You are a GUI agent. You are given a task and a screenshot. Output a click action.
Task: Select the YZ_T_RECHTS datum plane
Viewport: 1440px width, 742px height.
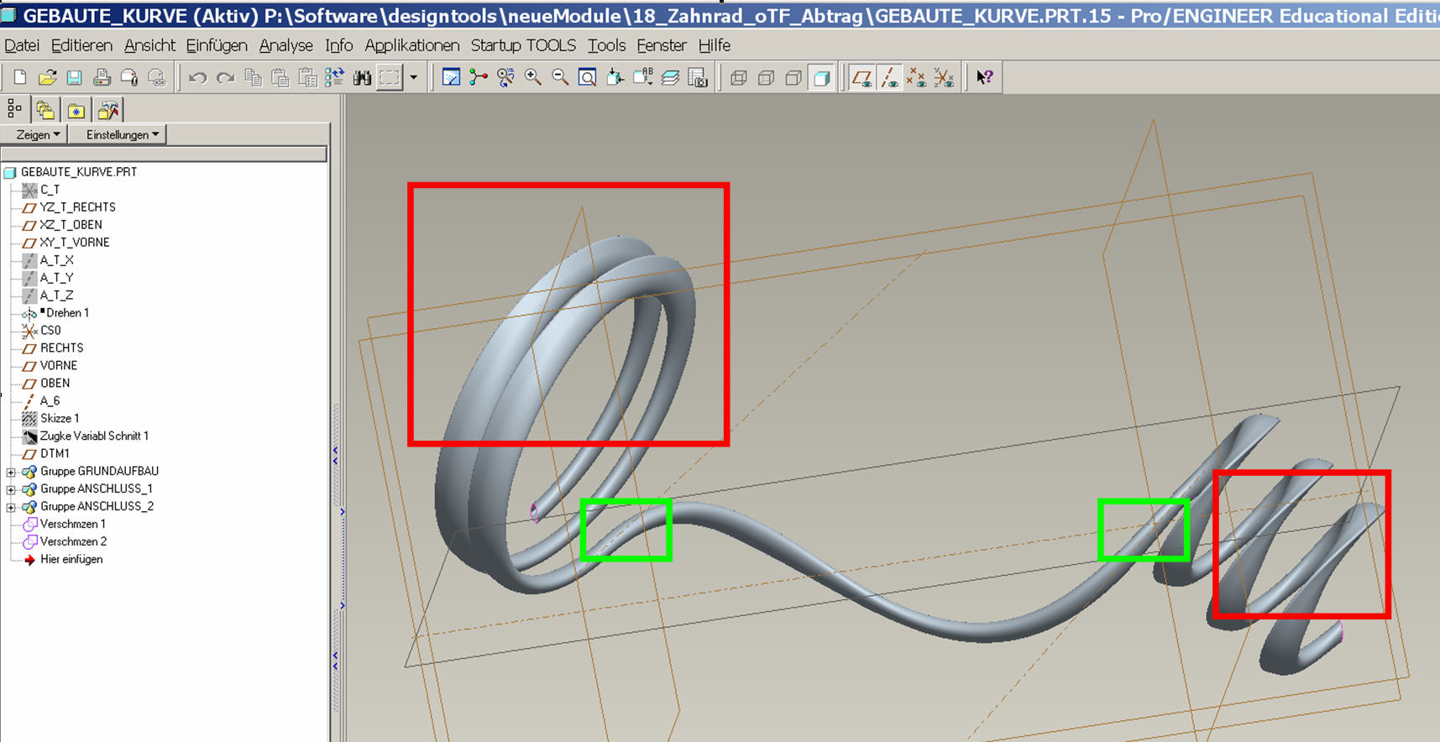tap(77, 207)
